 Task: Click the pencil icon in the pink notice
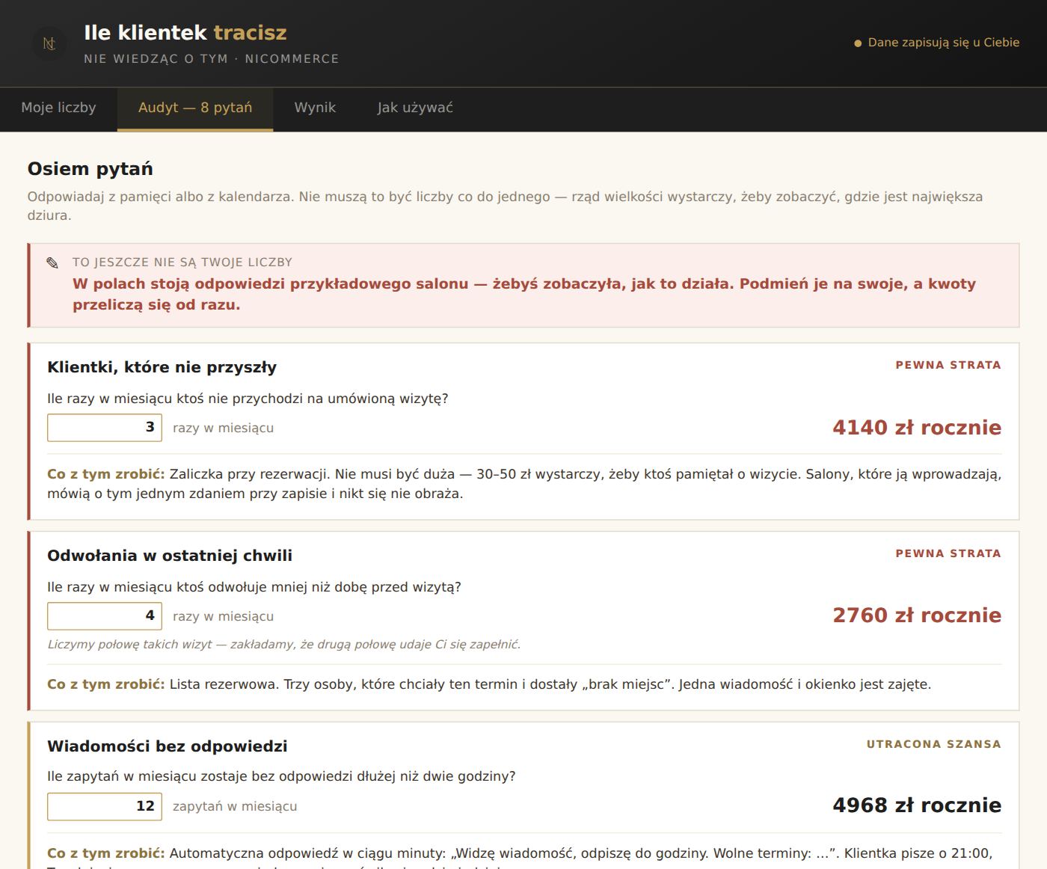52,263
